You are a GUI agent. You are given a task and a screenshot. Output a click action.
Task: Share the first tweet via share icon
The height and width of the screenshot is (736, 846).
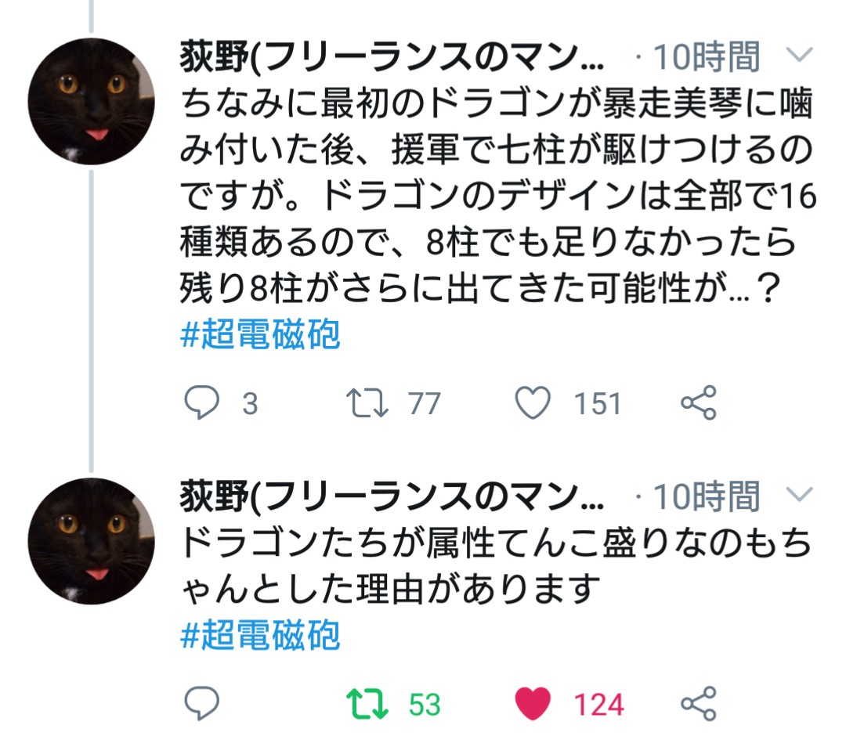698,403
